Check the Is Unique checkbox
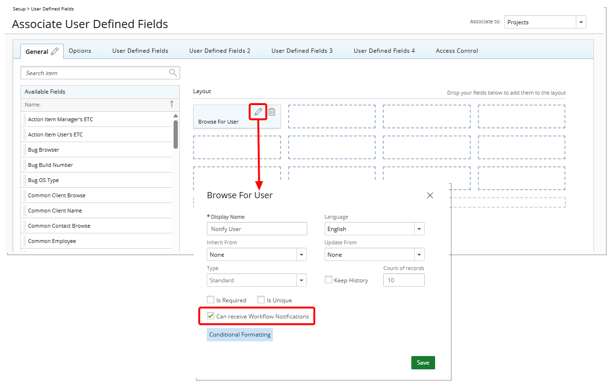The image size is (612, 386). pyautogui.click(x=261, y=300)
